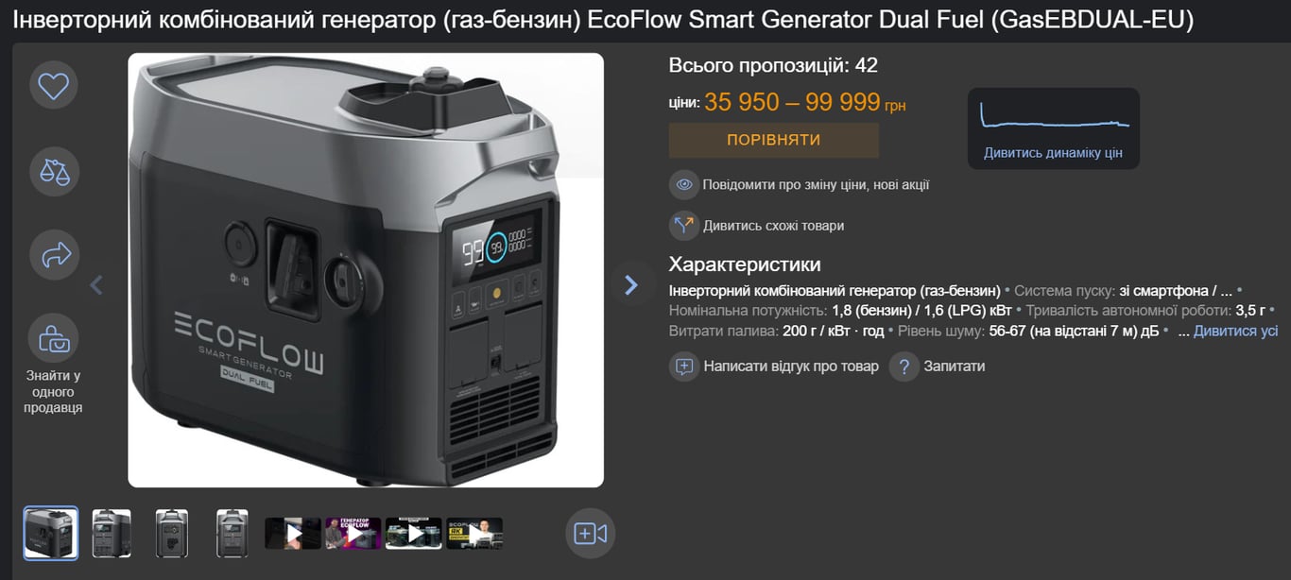Click the add video camera icon

[x=590, y=534]
